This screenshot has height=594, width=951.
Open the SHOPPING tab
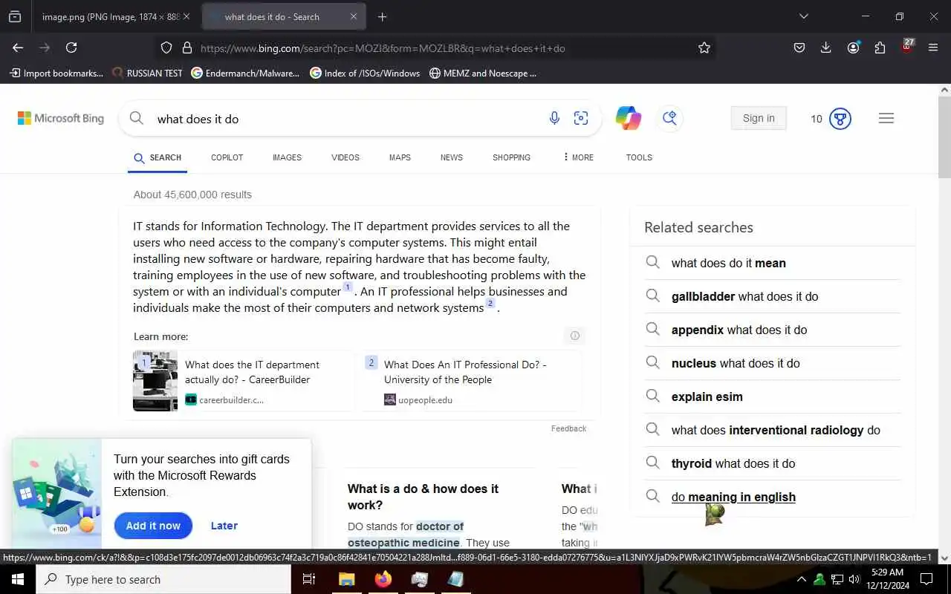pos(511,157)
